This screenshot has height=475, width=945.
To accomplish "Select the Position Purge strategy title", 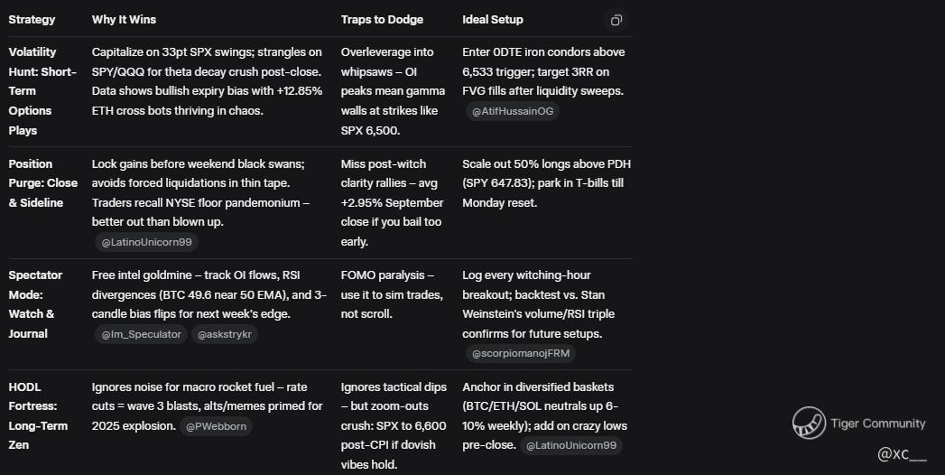I will coord(42,183).
